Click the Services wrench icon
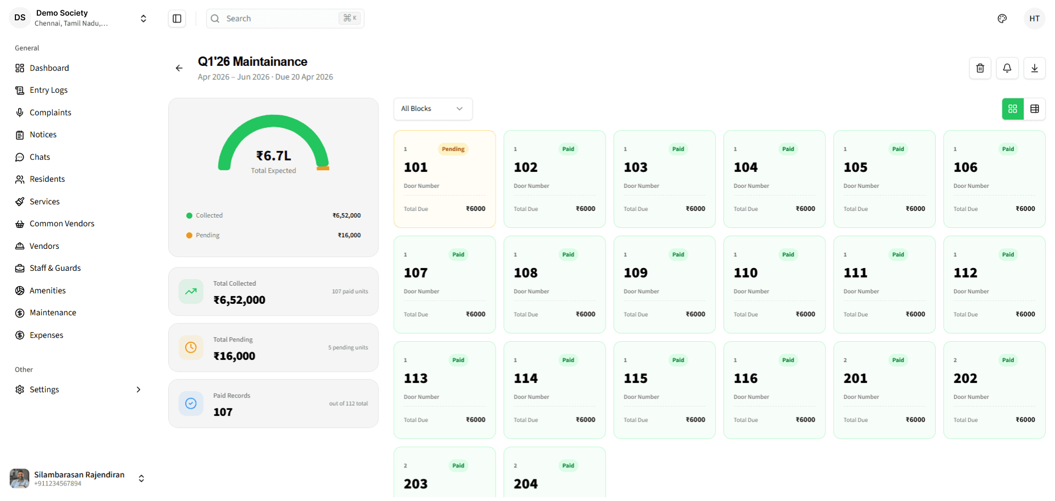Screen dimensions: 1055x501 (x=20, y=202)
